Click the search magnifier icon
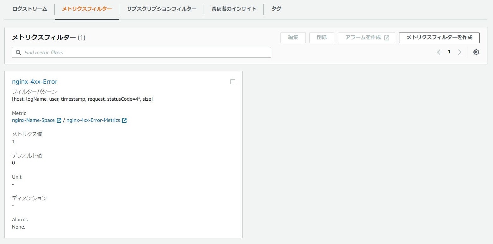 click(x=18, y=52)
